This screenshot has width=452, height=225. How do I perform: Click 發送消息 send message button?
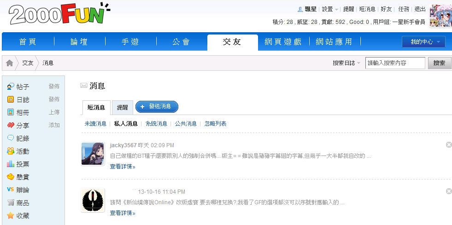(157, 107)
